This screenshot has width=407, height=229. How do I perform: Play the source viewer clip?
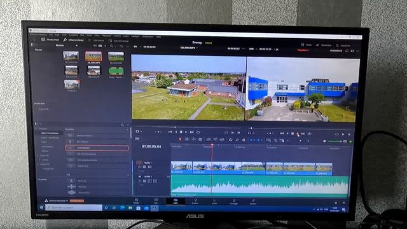186,132
